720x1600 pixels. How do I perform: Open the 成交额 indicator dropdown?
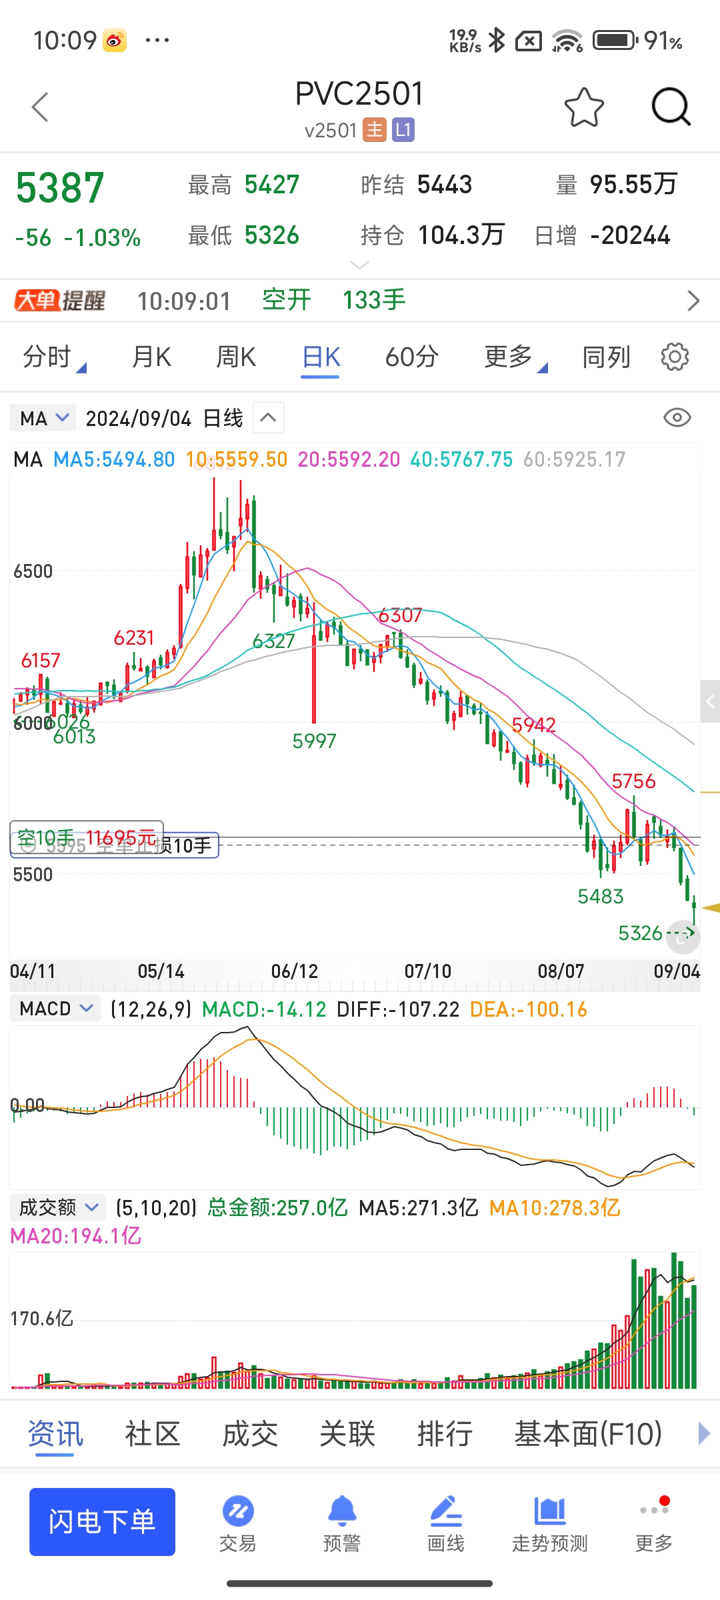click(58, 1207)
